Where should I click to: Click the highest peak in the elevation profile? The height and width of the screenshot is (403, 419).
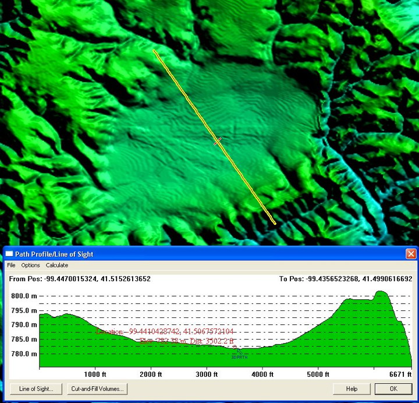coord(381,292)
